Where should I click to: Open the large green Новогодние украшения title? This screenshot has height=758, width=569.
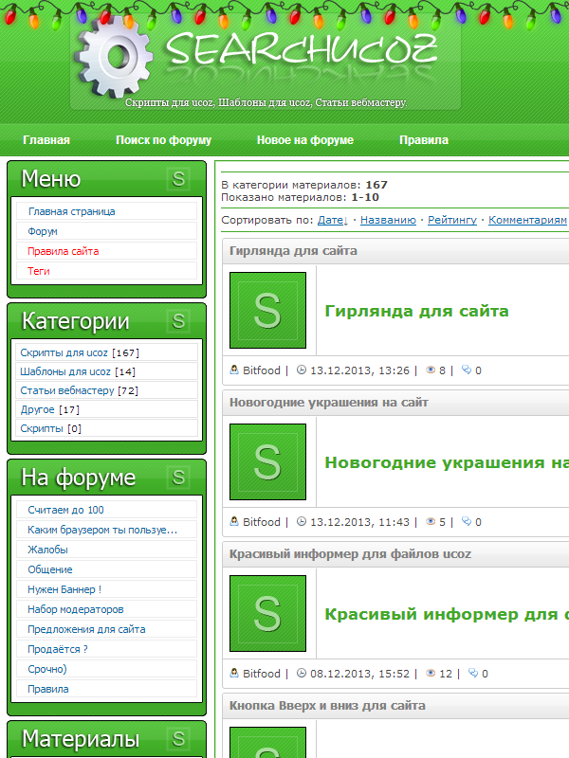tap(447, 462)
